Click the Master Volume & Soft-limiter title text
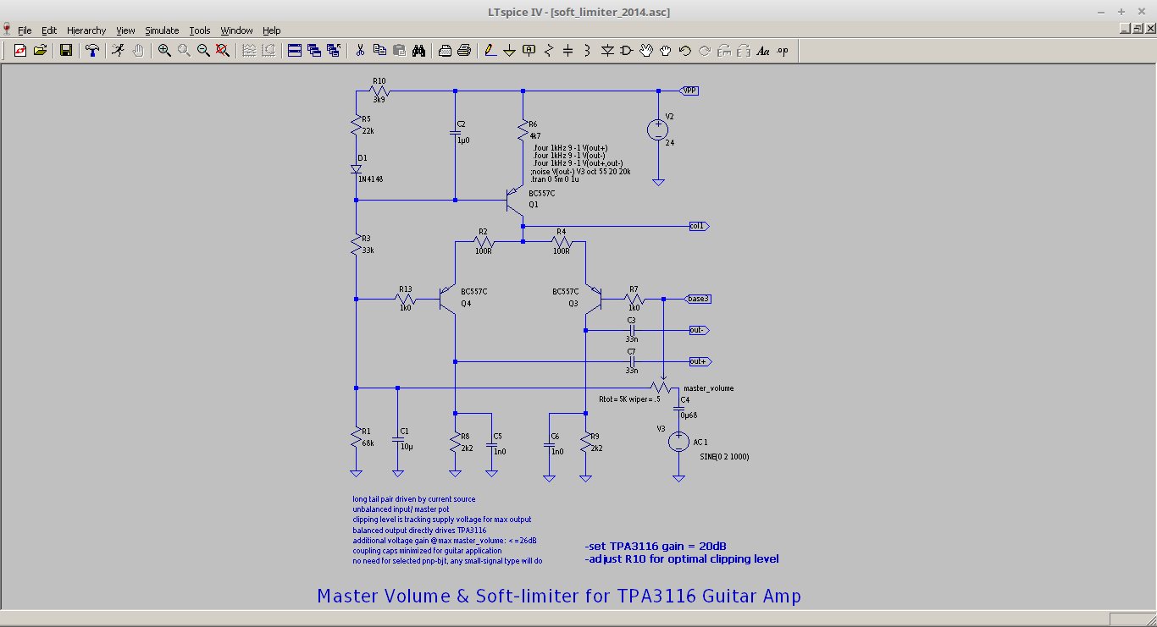1157x627 pixels. pyautogui.click(x=559, y=596)
